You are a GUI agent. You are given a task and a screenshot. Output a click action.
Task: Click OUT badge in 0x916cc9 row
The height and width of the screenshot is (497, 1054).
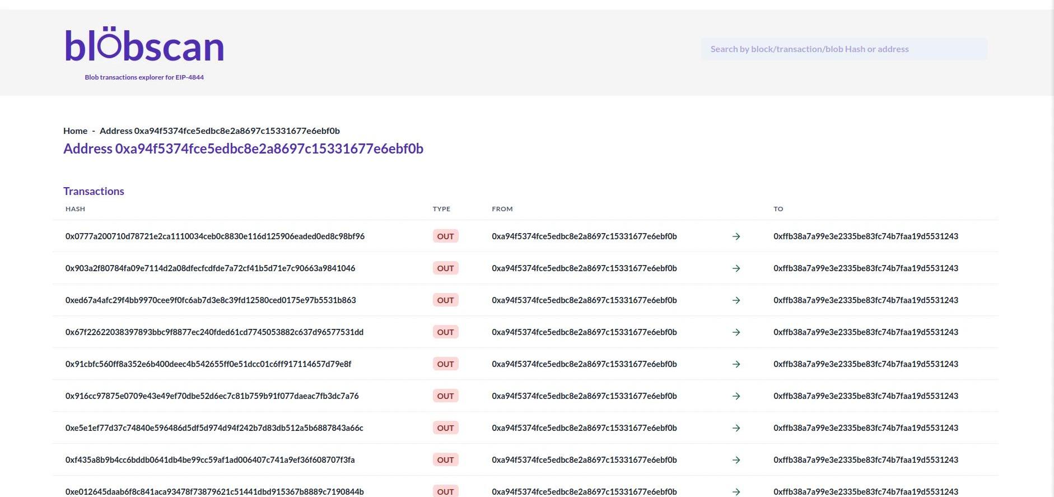[446, 396]
